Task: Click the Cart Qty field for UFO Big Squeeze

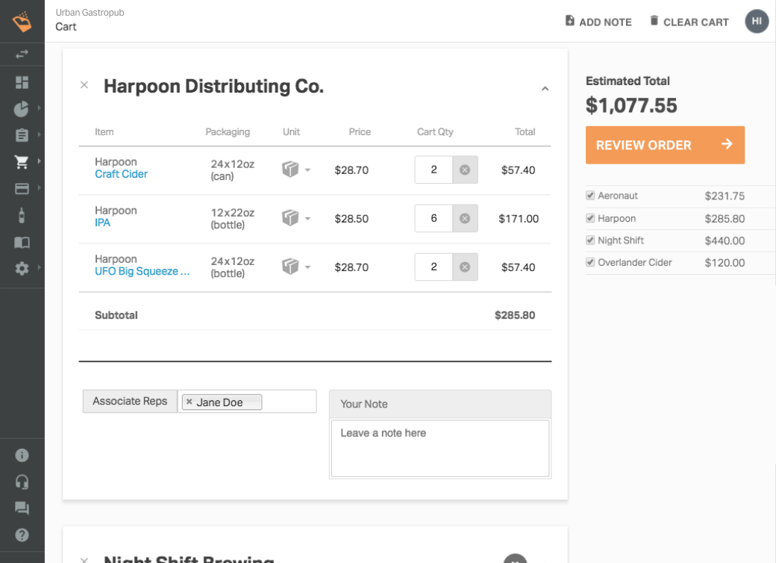Action: tap(434, 267)
